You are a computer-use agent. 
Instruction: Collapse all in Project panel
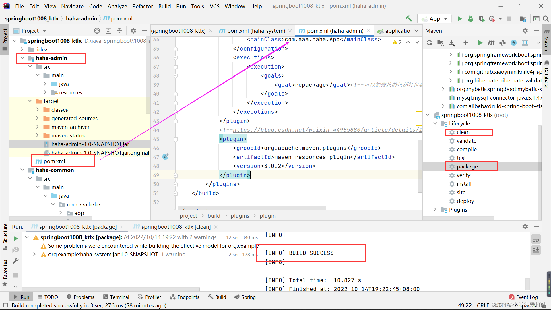coord(119,31)
